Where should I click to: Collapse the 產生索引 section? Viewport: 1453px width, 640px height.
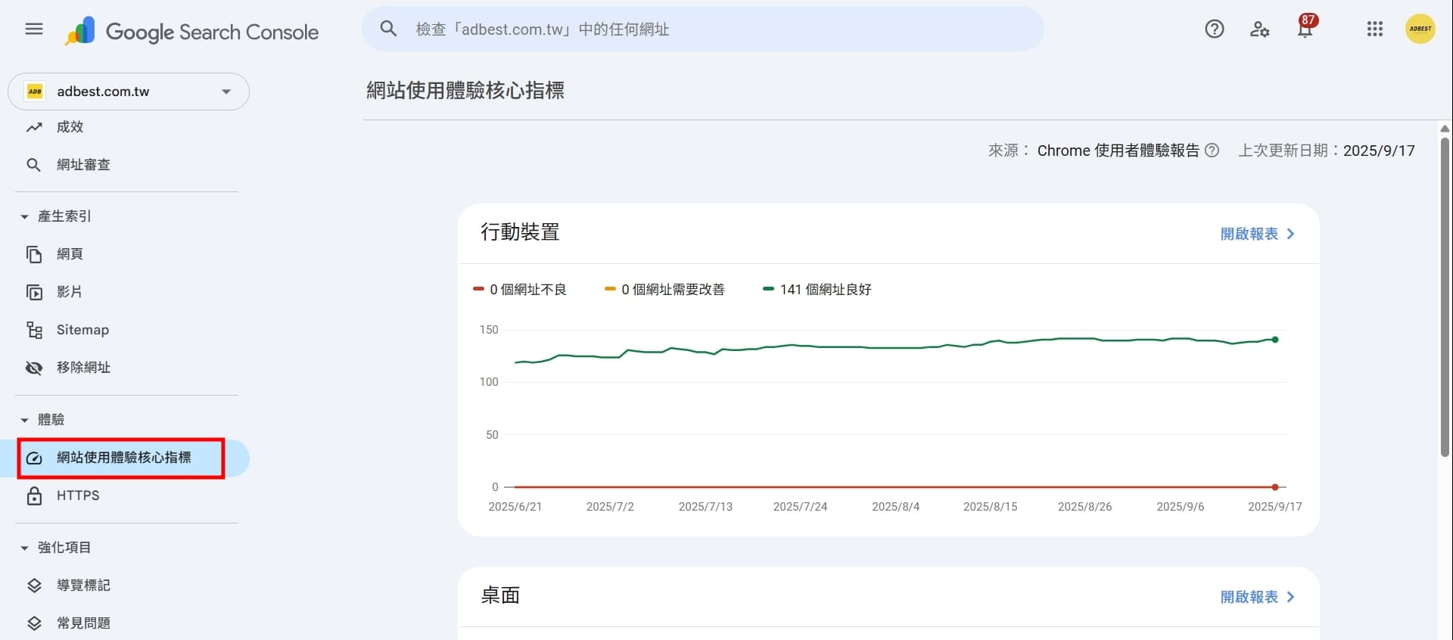(57, 216)
